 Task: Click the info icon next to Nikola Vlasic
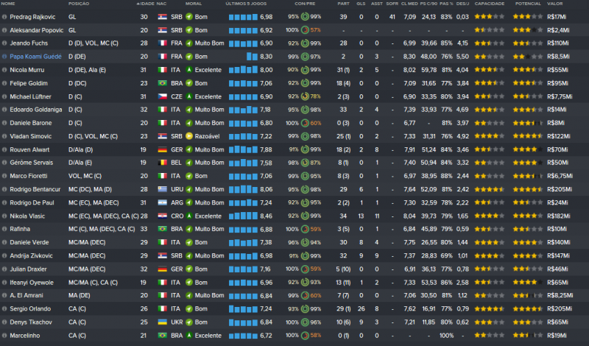[4, 216]
